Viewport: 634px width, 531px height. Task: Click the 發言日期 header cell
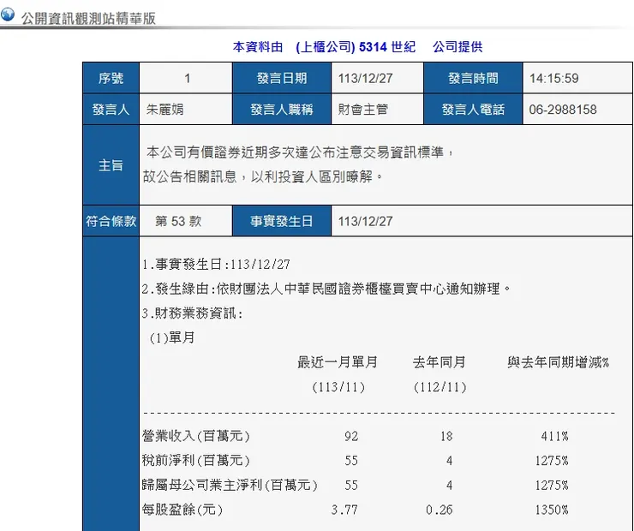282,78
